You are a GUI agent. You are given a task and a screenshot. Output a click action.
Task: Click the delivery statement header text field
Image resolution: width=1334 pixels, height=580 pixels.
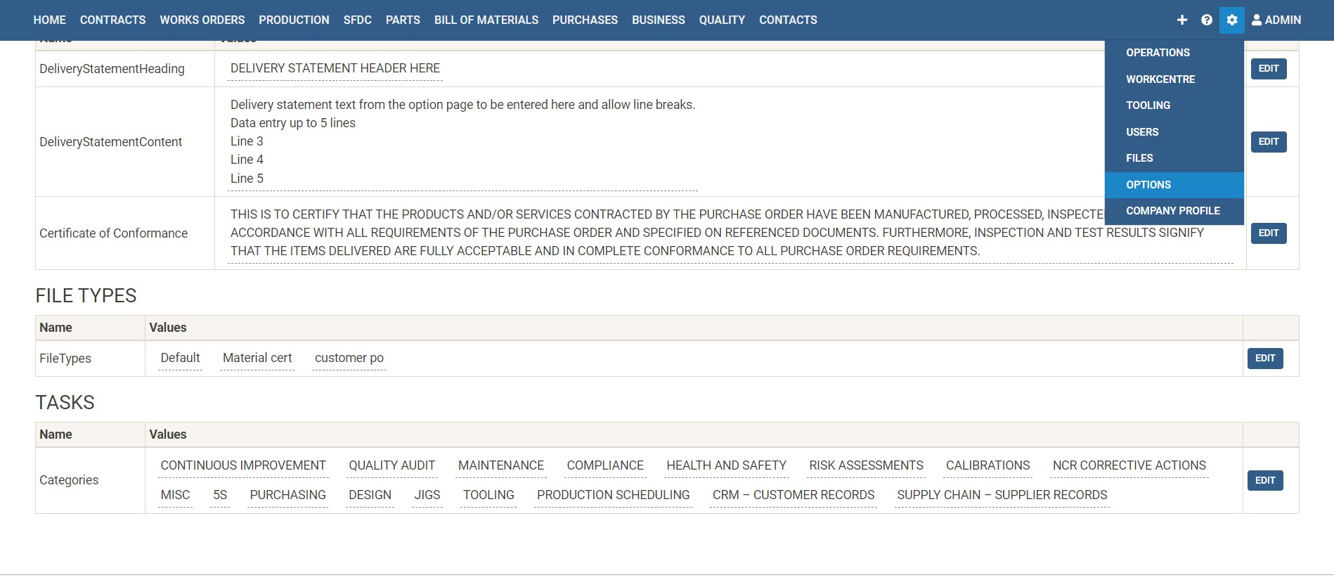click(335, 68)
